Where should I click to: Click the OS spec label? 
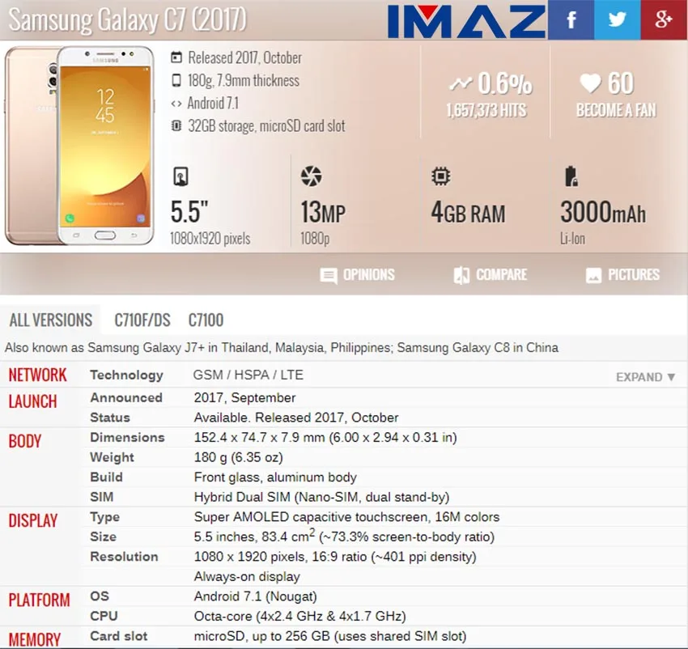[x=100, y=596]
